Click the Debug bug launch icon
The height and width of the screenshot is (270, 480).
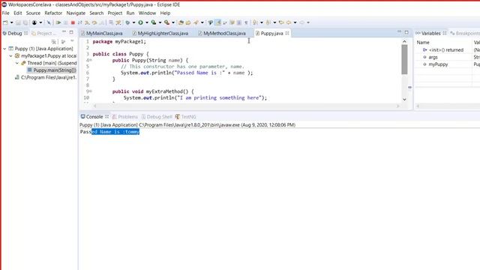tap(127, 22)
